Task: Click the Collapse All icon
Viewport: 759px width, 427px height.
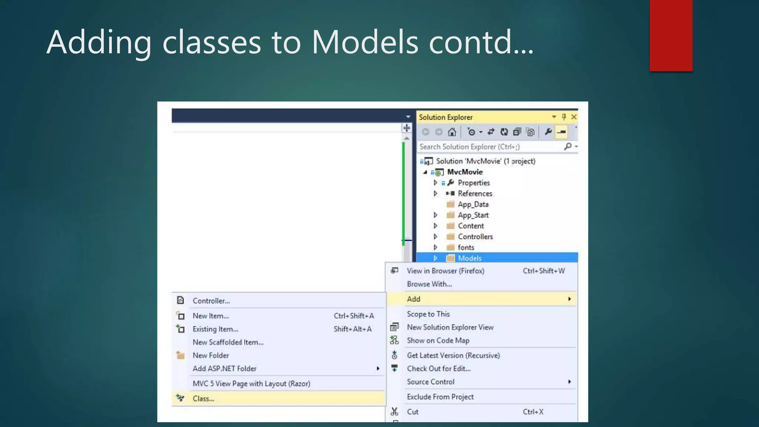Action: [517, 132]
